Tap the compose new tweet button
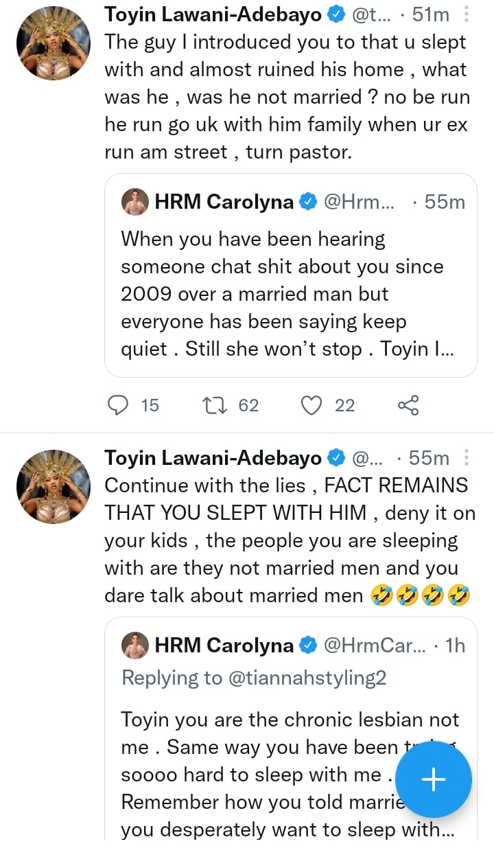The image size is (494, 846). (x=433, y=779)
